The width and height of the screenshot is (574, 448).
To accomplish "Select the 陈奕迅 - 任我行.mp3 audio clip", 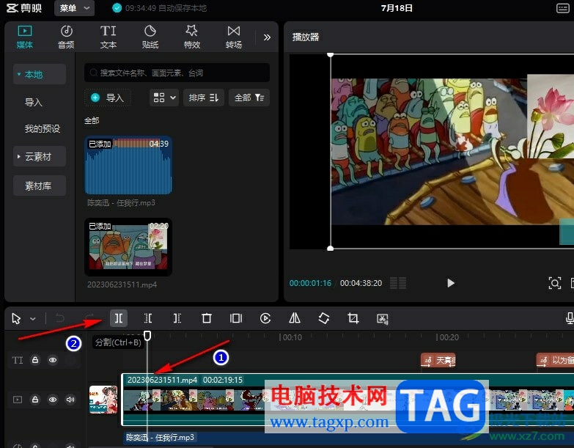I will (348, 438).
